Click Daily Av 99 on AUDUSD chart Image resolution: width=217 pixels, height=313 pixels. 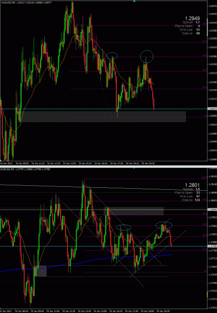(191, 34)
